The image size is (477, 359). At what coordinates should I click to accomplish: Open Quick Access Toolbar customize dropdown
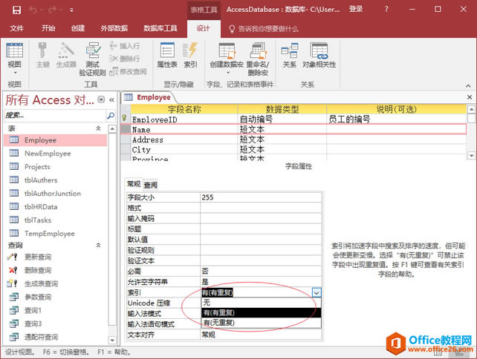71,10
